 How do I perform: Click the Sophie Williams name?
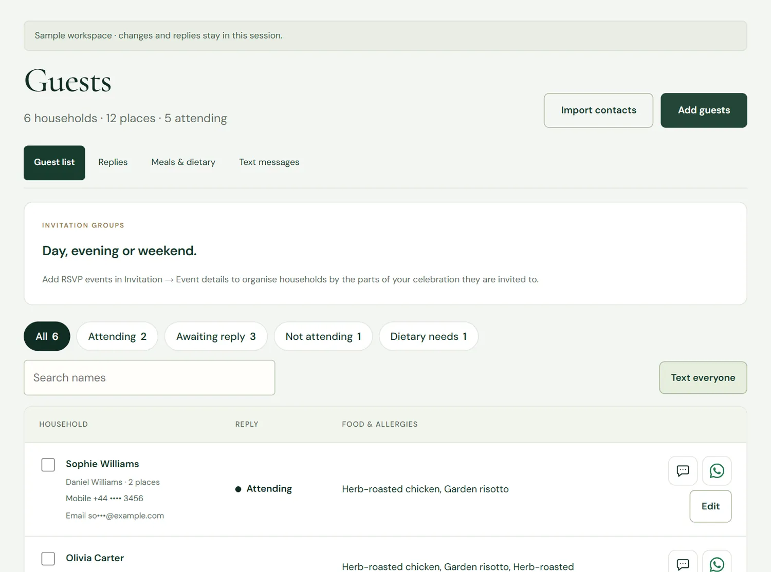tap(102, 464)
